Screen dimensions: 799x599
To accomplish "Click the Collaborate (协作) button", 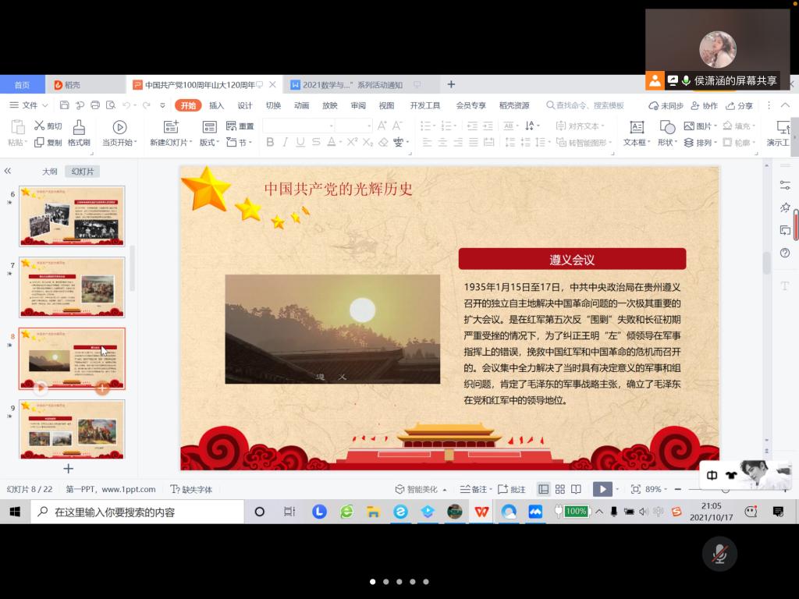I will point(704,105).
